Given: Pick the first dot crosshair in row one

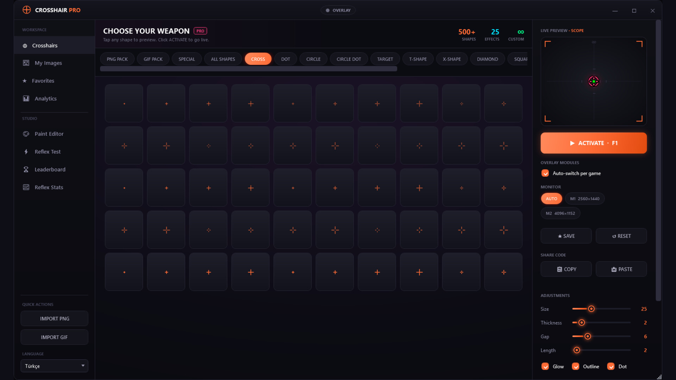Looking at the screenshot, I should pyautogui.click(x=124, y=103).
